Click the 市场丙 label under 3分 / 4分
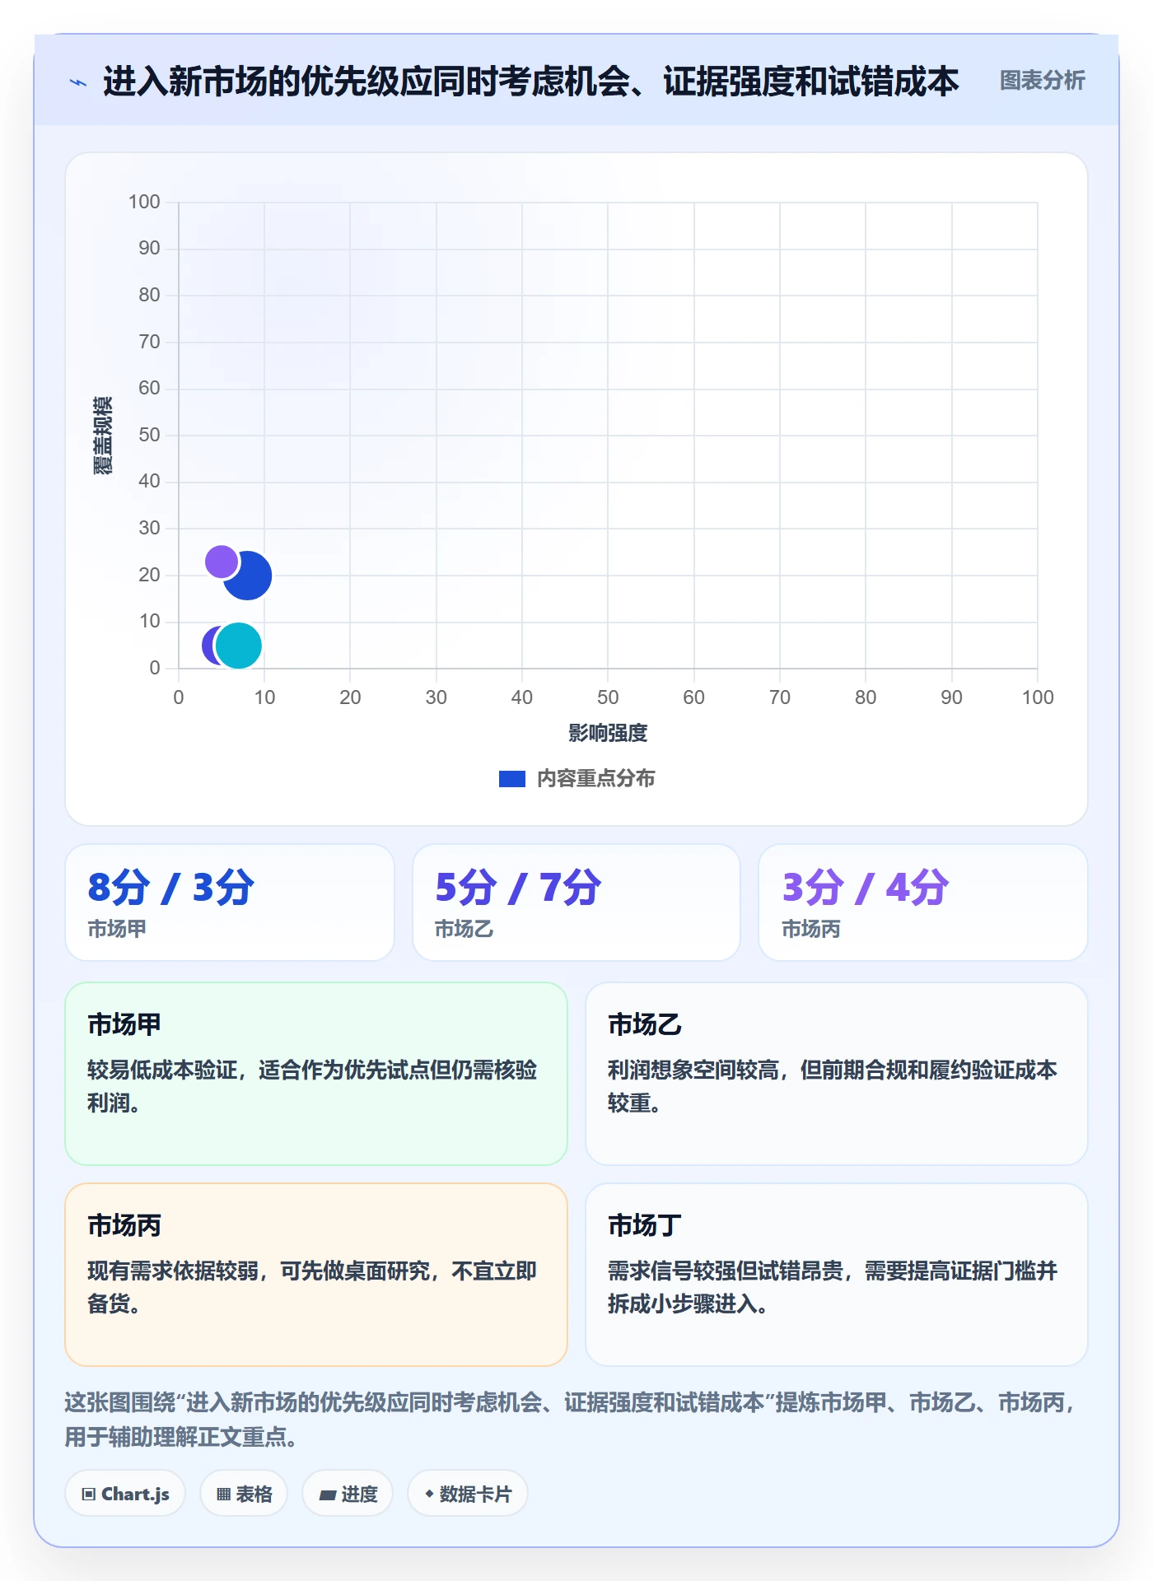The width and height of the screenshot is (1153, 1581). point(811,930)
